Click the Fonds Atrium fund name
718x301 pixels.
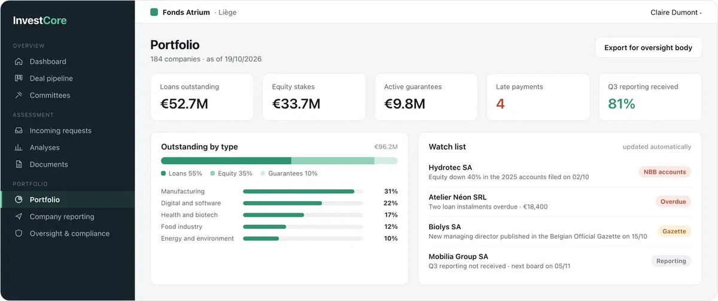pos(186,12)
